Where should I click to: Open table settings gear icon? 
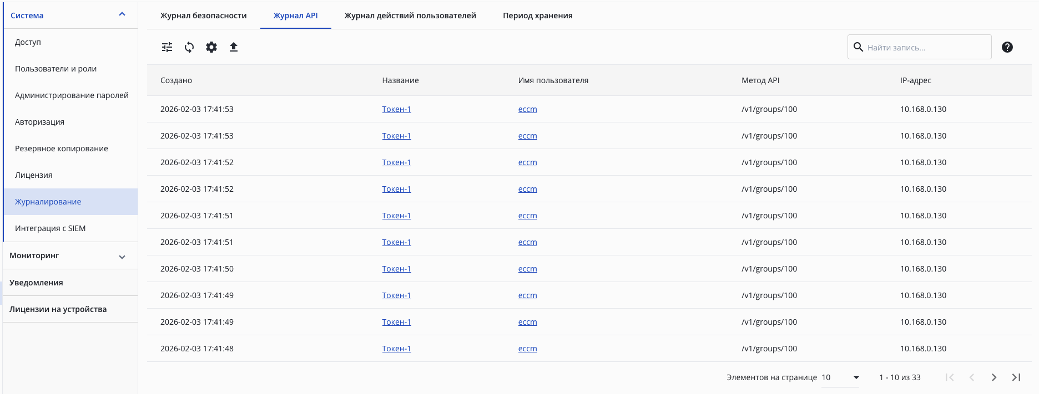tap(211, 47)
